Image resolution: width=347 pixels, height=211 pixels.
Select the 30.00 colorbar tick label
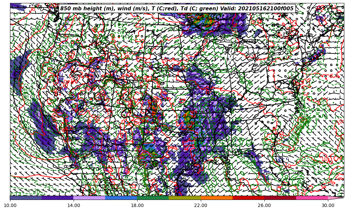(x=328, y=205)
